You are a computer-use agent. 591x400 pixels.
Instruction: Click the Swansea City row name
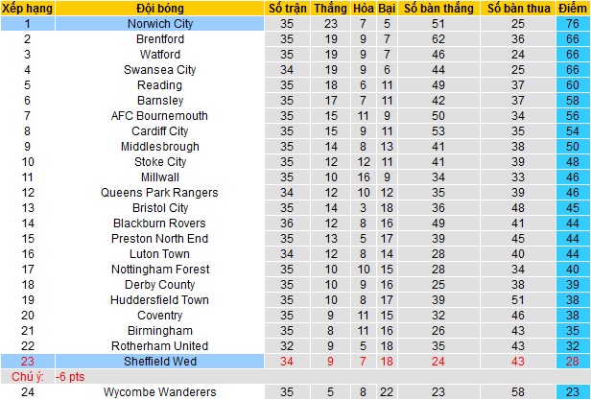click(x=159, y=70)
